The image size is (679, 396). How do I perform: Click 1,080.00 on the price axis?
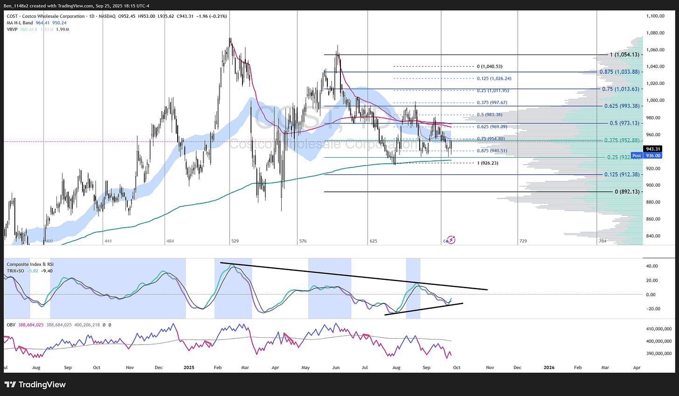pyautogui.click(x=655, y=33)
